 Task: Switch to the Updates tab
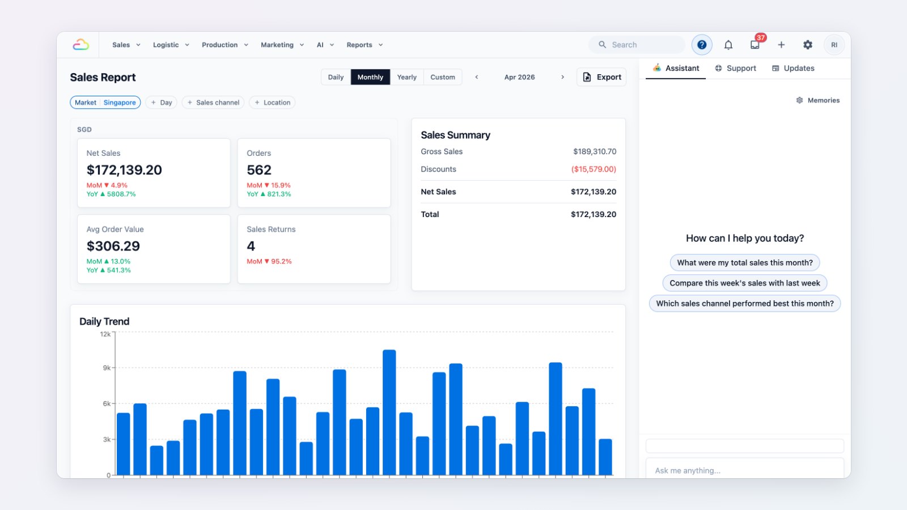pyautogui.click(x=793, y=68)
